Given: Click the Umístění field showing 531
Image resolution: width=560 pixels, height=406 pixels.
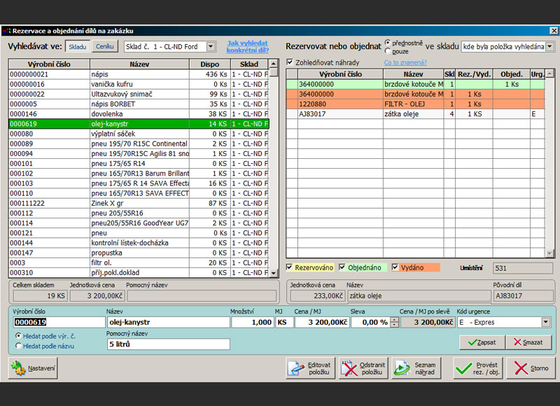Looking at the screenshot, I should coord(523,268).
